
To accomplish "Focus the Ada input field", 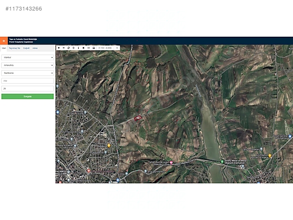I will click(28, 81).
